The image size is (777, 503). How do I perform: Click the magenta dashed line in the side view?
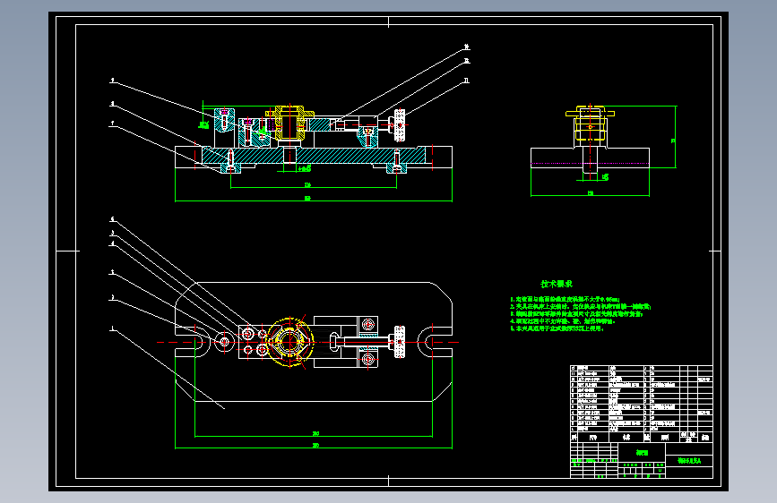tap(590, 163)
